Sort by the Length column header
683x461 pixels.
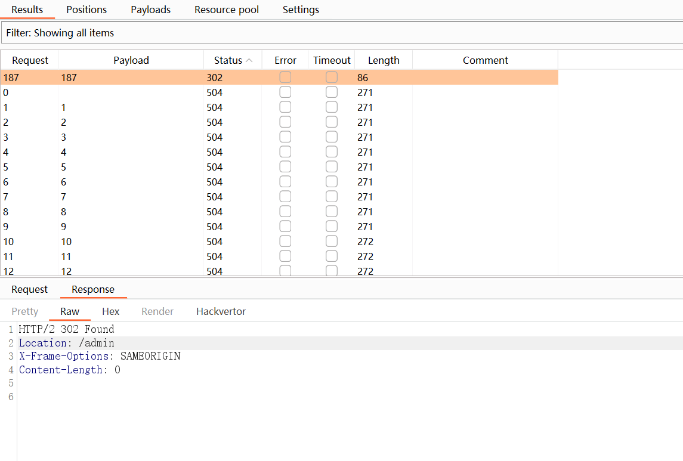(x=384, y=60)
